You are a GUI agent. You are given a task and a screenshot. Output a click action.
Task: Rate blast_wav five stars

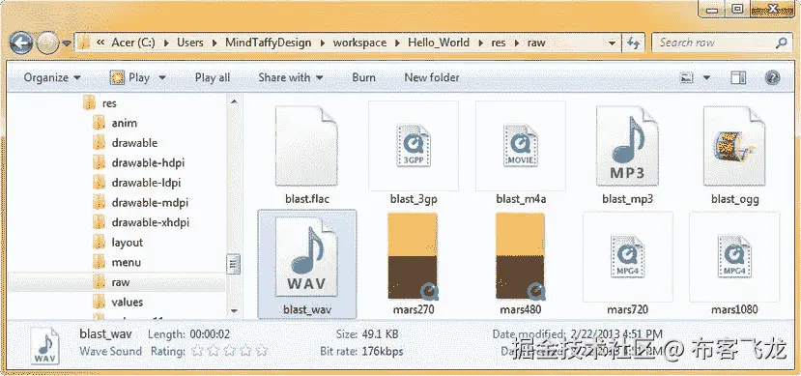pos(262,352)
